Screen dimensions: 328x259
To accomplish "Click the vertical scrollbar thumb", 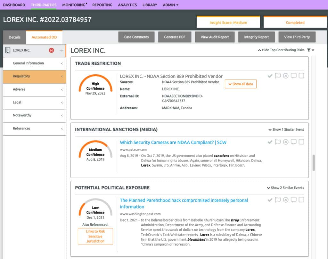I will 314,163.
